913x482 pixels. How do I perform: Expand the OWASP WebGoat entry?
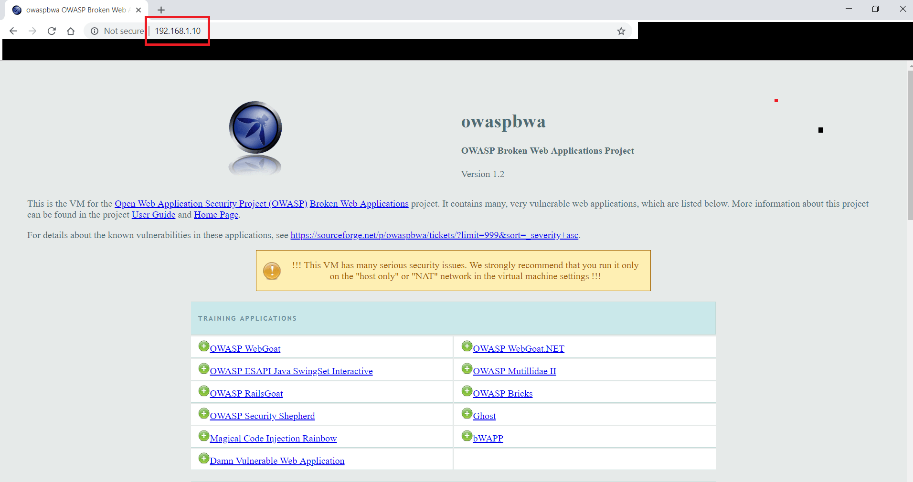tap(204, 346)
